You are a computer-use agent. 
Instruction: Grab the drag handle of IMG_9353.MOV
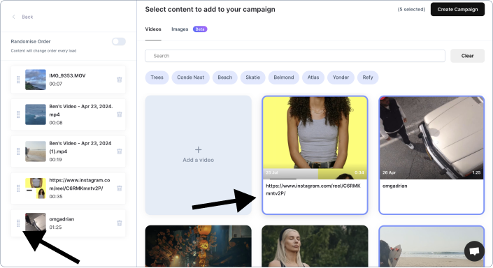click(x=18, y=80)
